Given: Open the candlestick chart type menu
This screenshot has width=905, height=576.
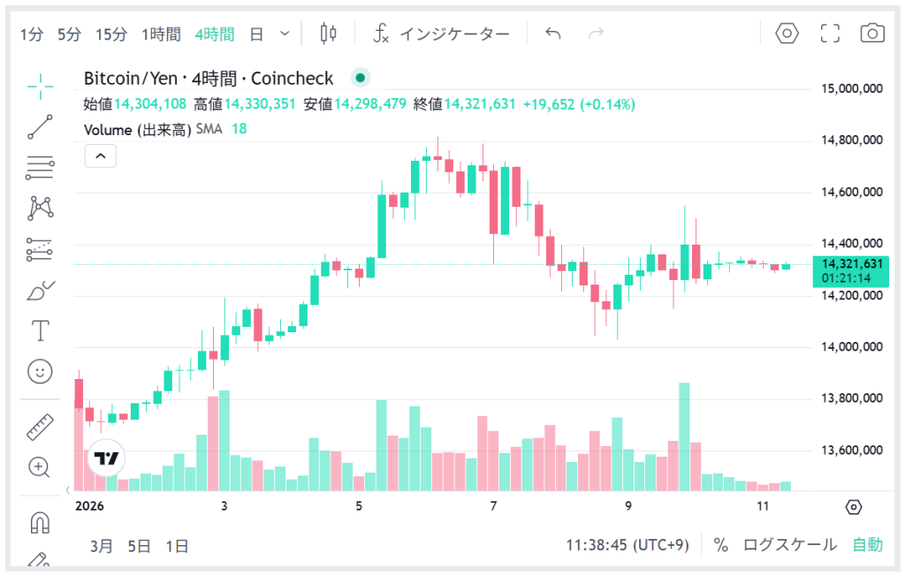Looking at the screenshot, I should click(x=329, y=34).
